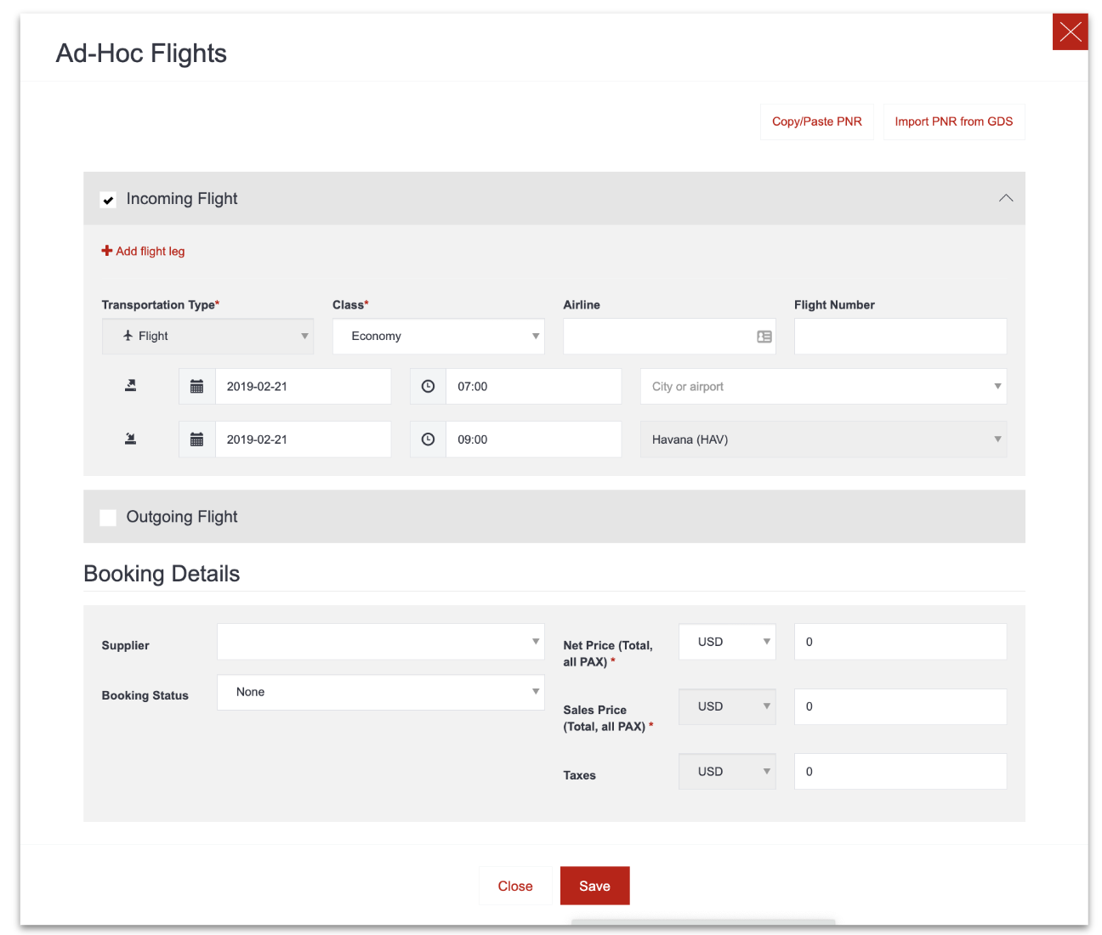The width and height of the screenshot is (1102, 935).
Task: Open the arrival date calendar icon
Action: [196, 439]
